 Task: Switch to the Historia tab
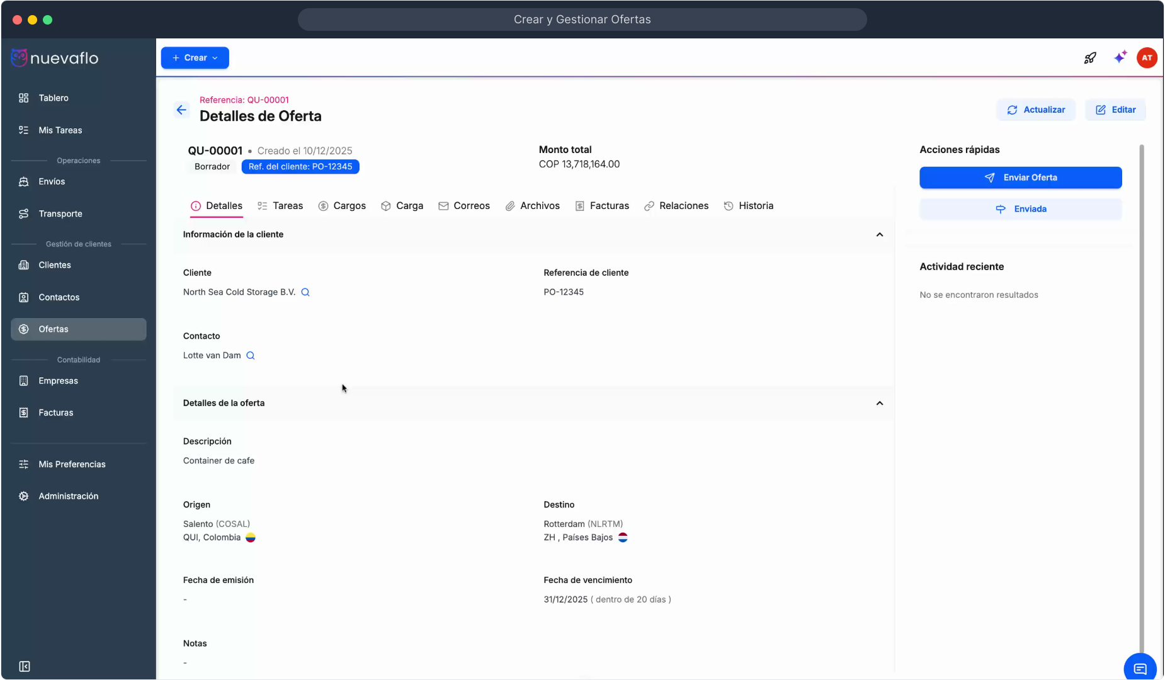pos(749,206)
